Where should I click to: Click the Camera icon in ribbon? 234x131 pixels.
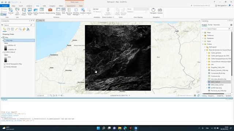[160, 10]
